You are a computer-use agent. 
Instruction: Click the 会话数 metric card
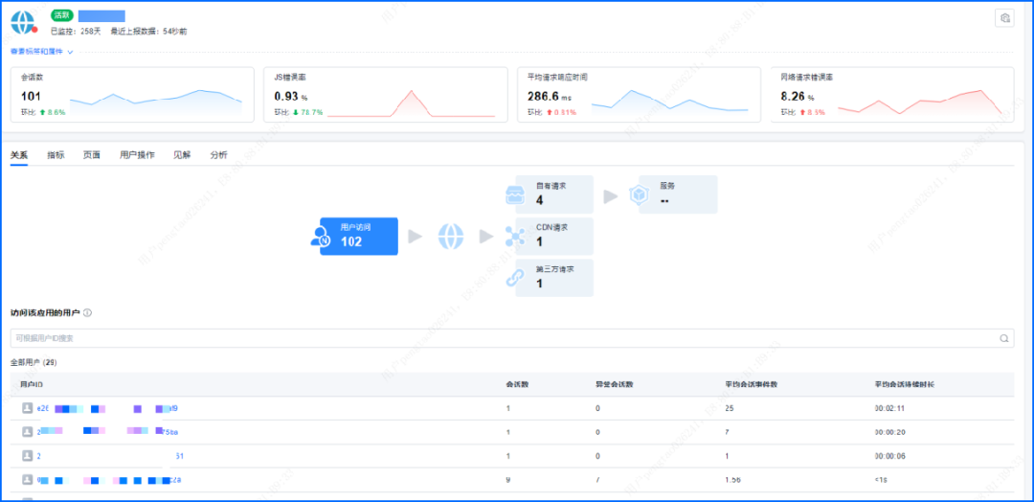tap(133, 95)
